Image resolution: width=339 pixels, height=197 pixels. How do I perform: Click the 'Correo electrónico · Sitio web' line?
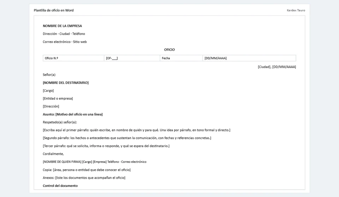tap(65, 42)
